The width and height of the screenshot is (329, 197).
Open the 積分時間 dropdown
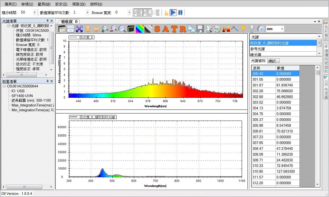(x=35, y=12)
